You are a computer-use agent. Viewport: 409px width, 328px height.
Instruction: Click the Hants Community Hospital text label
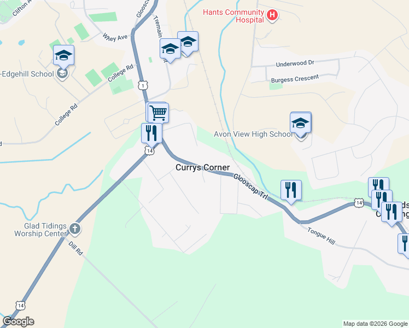click(233, 16)
